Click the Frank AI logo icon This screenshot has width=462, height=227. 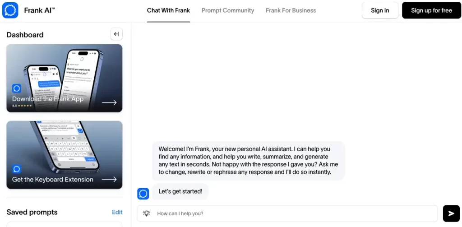click(10, 10)
